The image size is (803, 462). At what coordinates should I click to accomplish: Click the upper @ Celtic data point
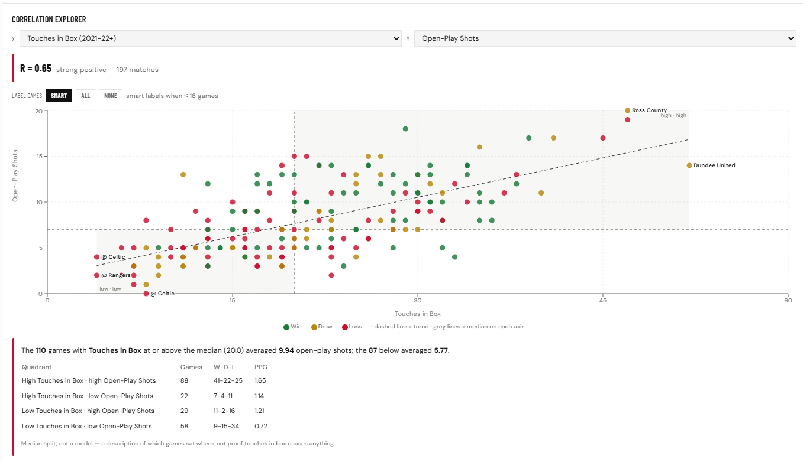(96, 257)
